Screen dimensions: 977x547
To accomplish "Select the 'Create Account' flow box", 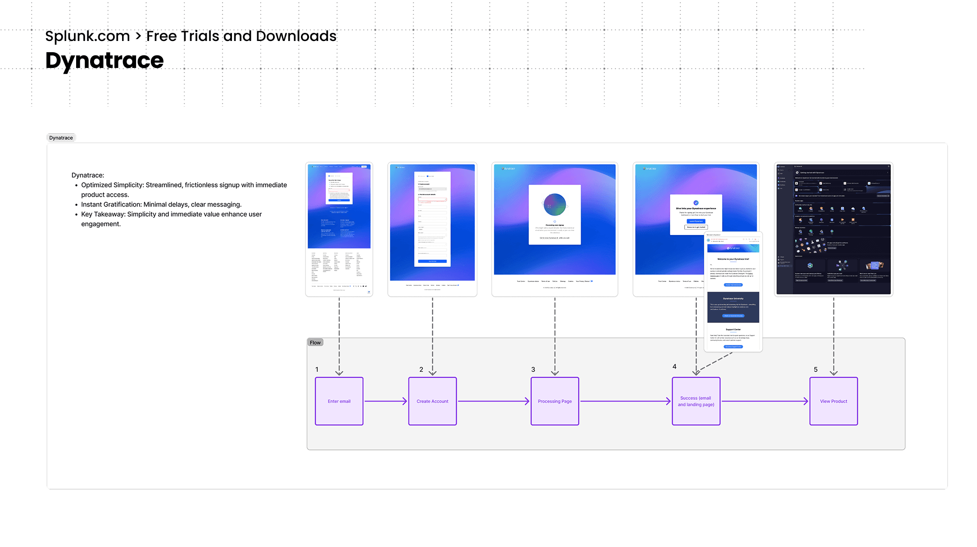I will tap(432, 401).
